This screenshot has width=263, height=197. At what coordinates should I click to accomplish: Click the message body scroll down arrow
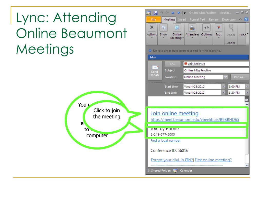(x=247, y=165)
